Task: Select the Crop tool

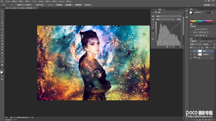Action: pos(2,23)
